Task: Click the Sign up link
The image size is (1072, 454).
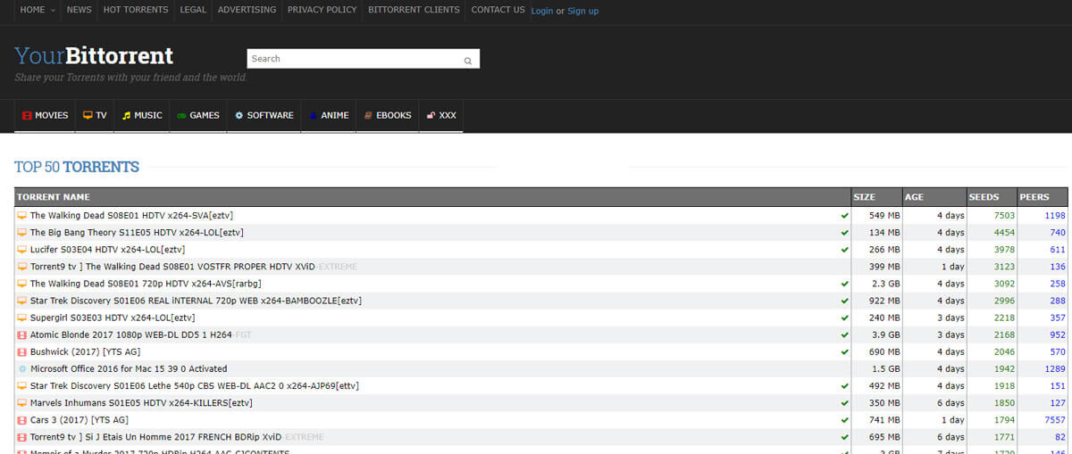Action: [x=583, y=11]
